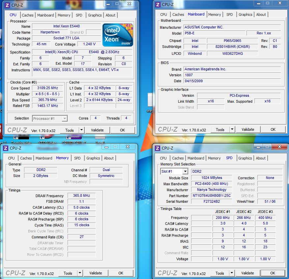Open Tools dropdown arrow in Mainboard window
This screenshot has width=289, height=279.
click(x=232, y=129)
